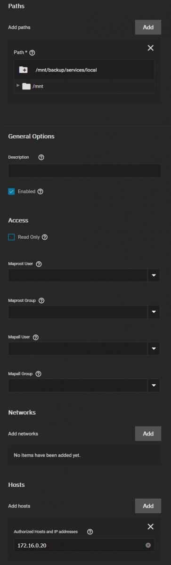Click the help icon next to Path
The width and height of the screenshot is (171, 565).
(32, 53)
